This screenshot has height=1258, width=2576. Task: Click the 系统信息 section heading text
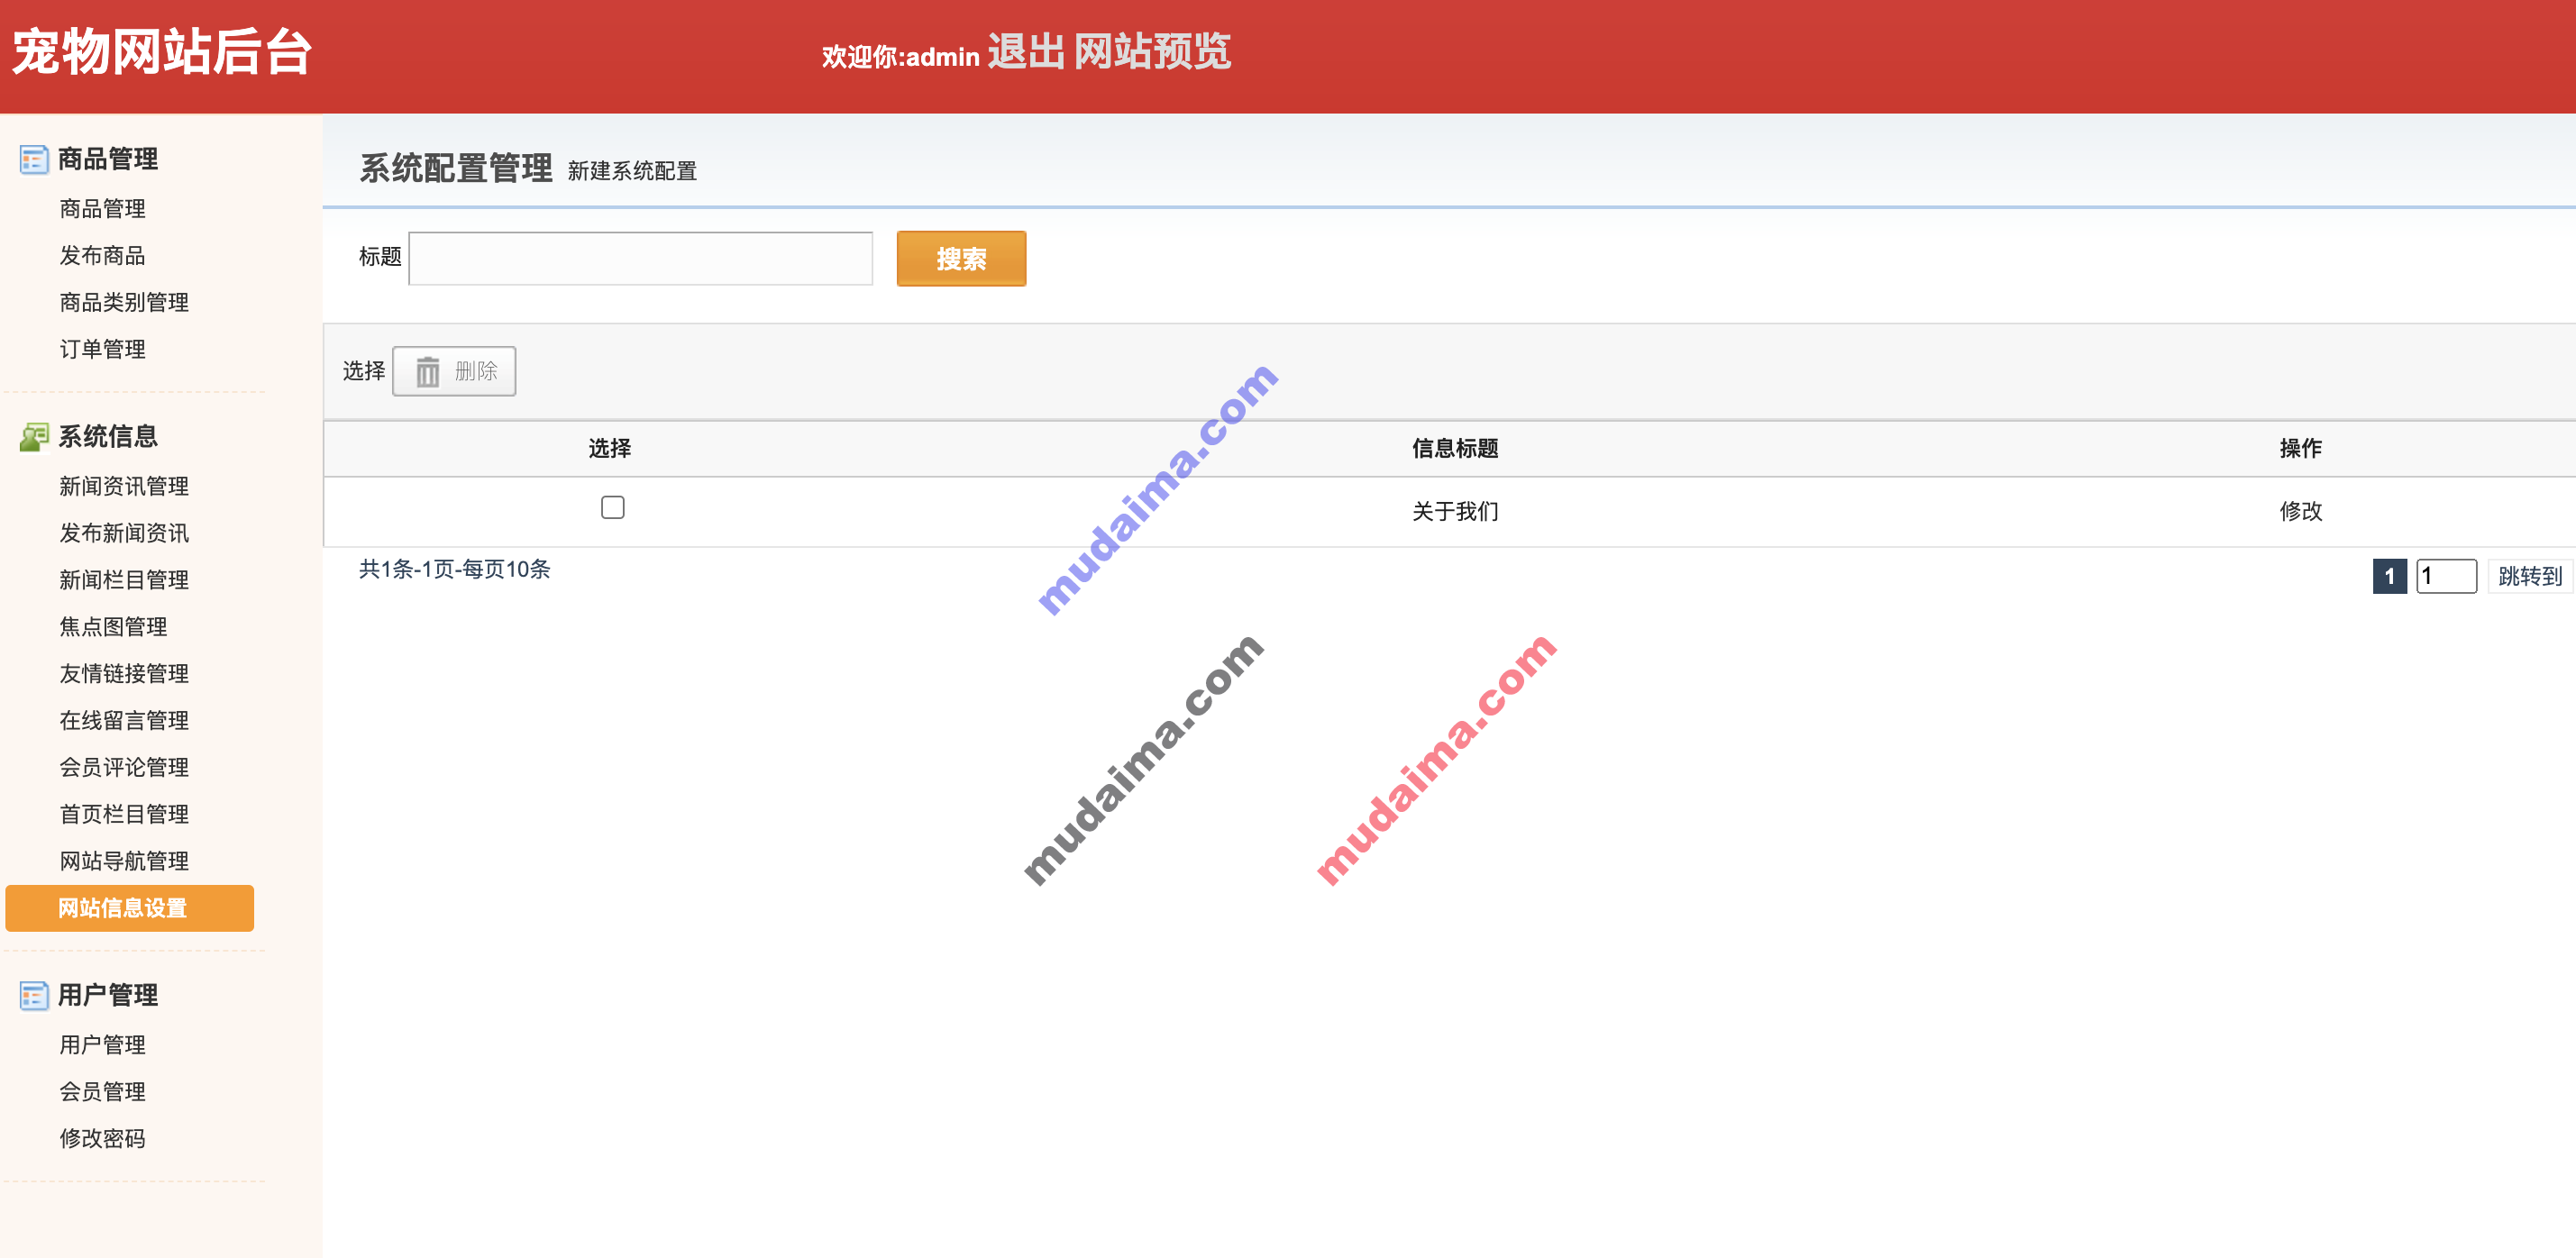108,437
